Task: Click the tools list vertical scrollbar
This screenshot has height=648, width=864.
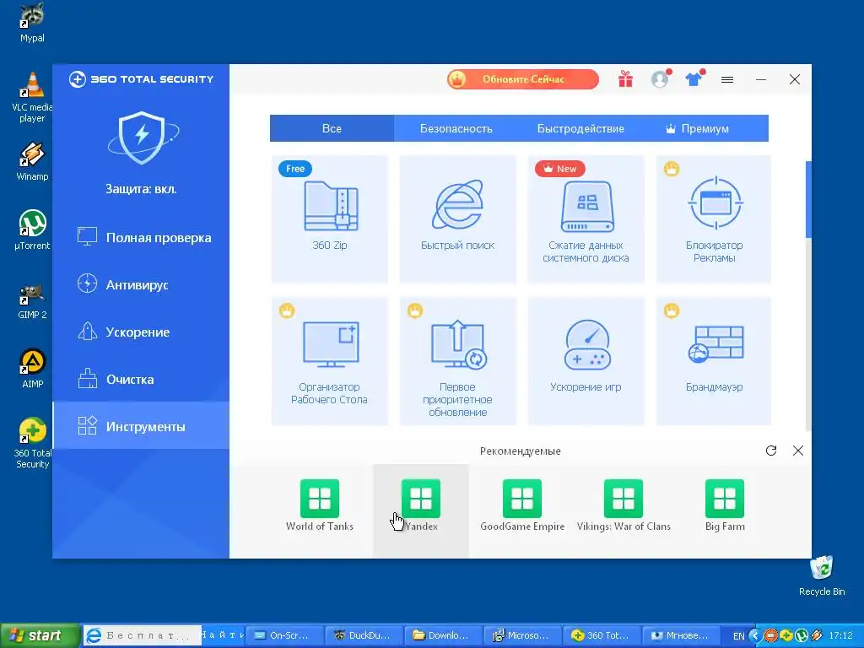Action: click(x=808, y=199)
